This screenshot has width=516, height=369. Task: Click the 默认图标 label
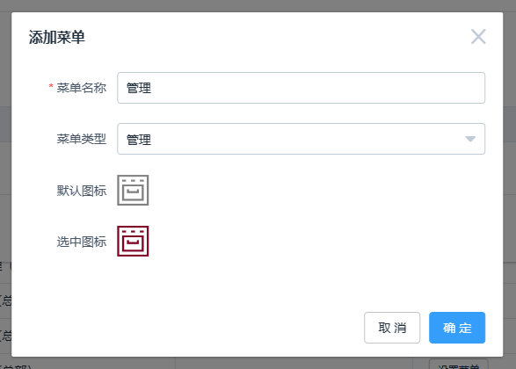[82, 191]
